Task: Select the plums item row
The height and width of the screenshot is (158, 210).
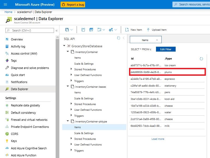Action: click(167, 72)
